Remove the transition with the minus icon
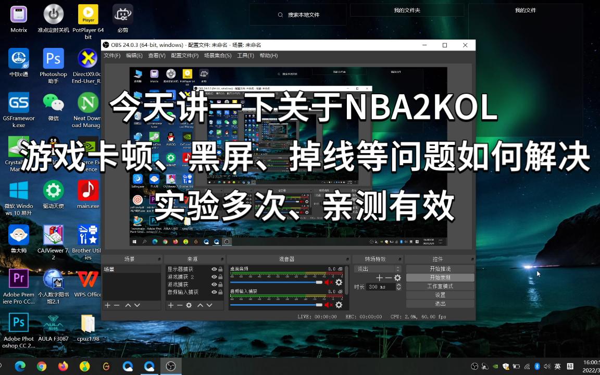The image size is (600, 375). (388, 278)
